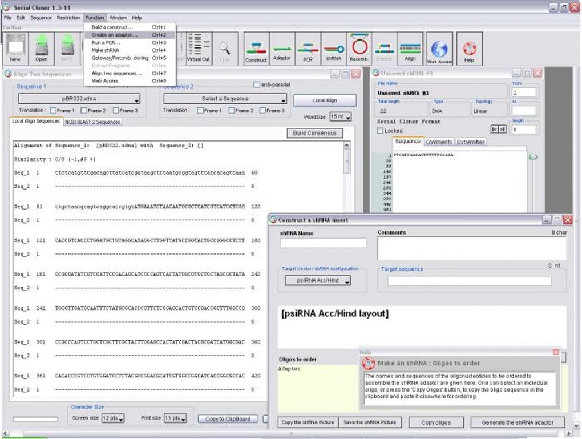Open the Virtual Cut tool
Viewport: 582px width, 439px height.
point(198,49)
